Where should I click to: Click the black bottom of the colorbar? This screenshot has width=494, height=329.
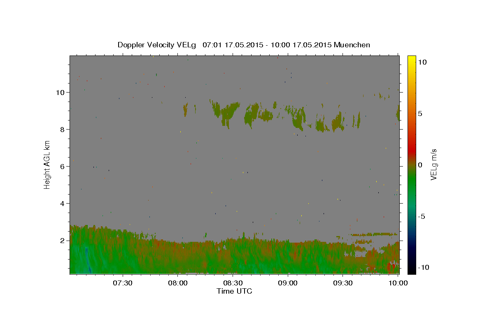[412, 271]
